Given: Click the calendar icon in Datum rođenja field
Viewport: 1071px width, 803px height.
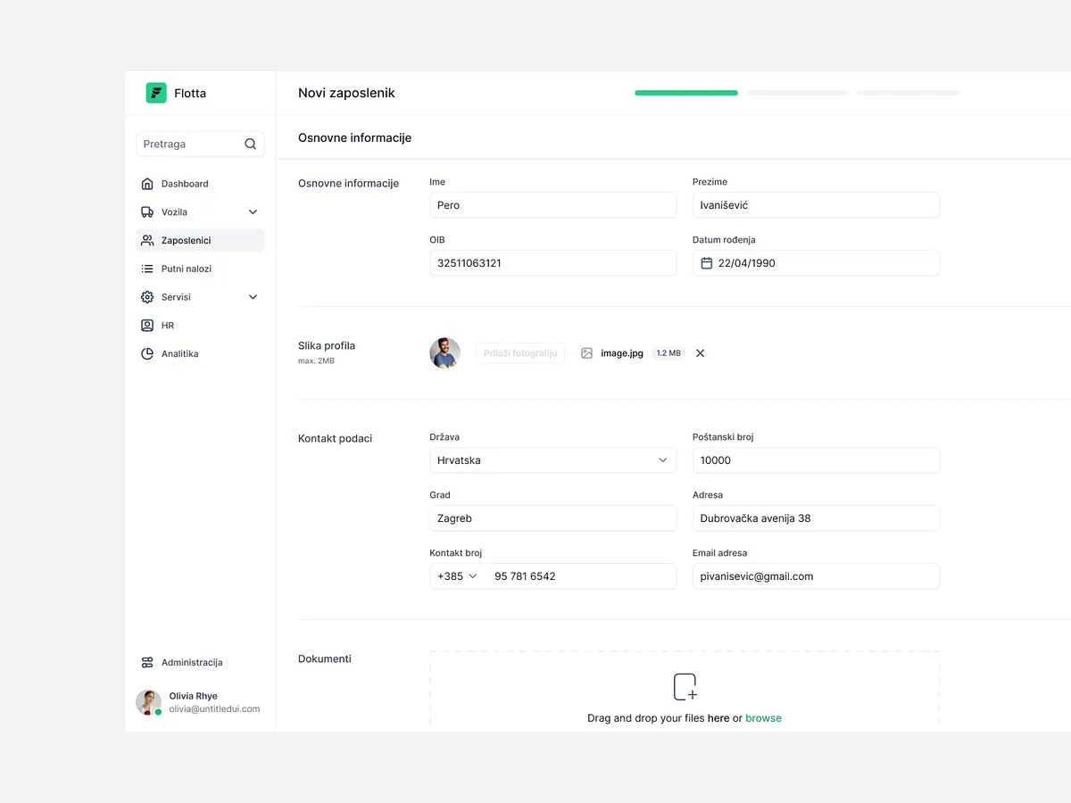Looking at the screenshot, I should click(709, 262).
